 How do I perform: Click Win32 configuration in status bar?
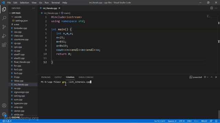[x=204, y=121]
